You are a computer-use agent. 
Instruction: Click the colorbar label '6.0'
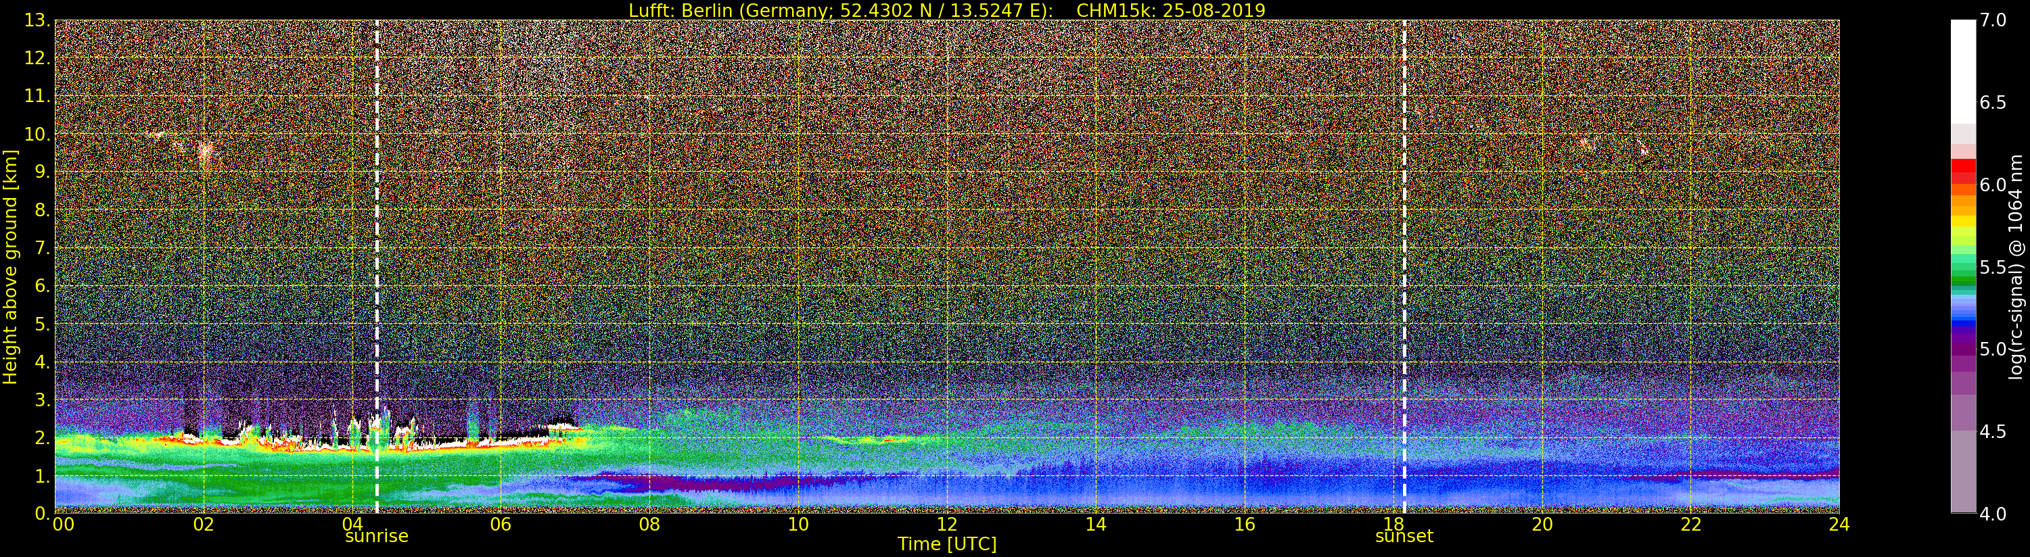click(x=1993, y=185)
